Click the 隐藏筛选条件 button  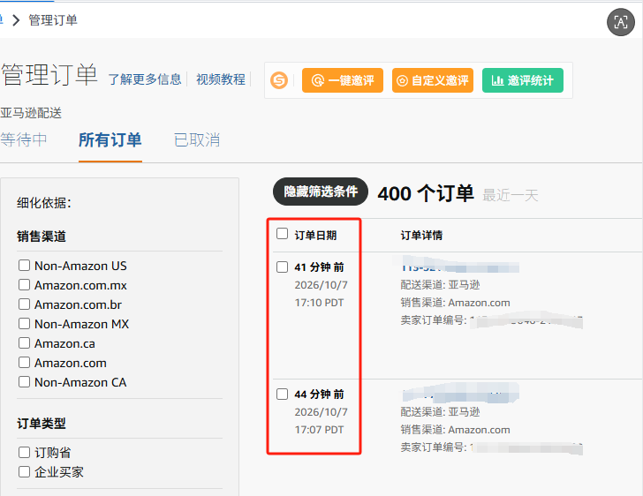pyautogui.click(x=321, y=192)
